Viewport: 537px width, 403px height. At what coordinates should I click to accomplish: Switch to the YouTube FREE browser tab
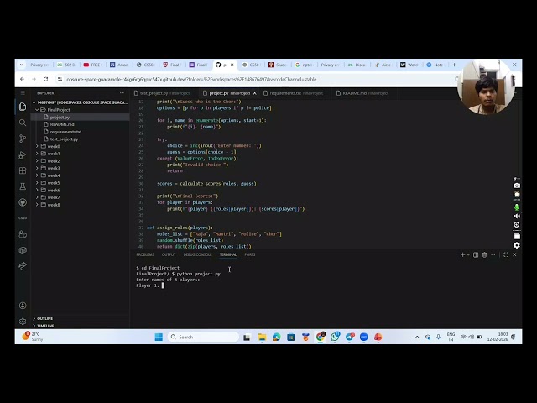(93, 65)
